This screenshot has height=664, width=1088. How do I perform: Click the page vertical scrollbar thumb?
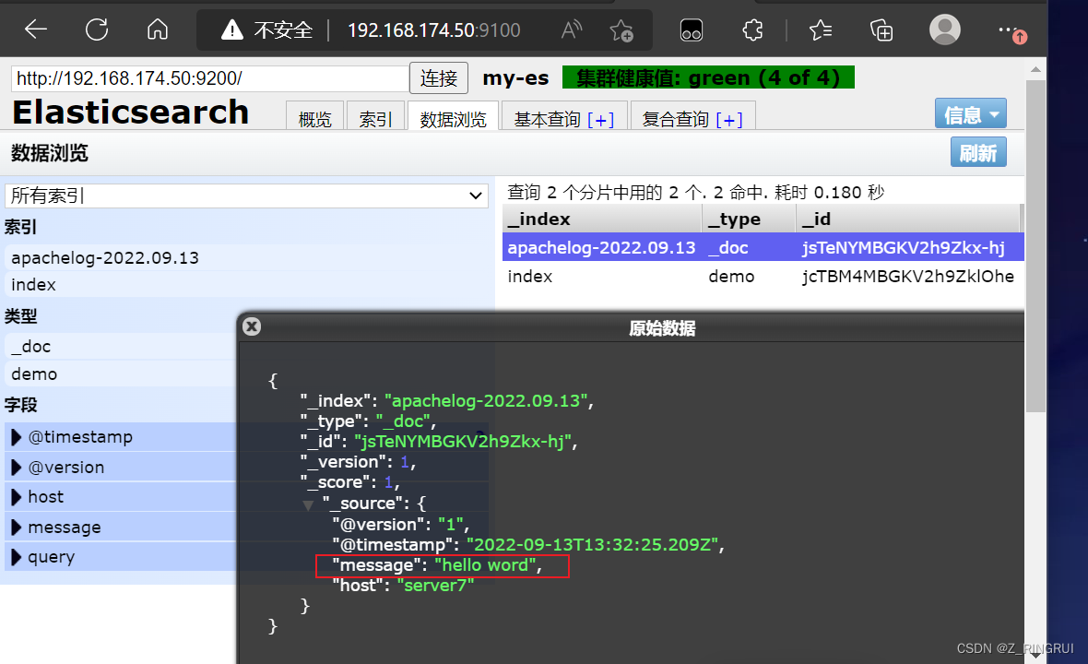tap(1036, 246)
